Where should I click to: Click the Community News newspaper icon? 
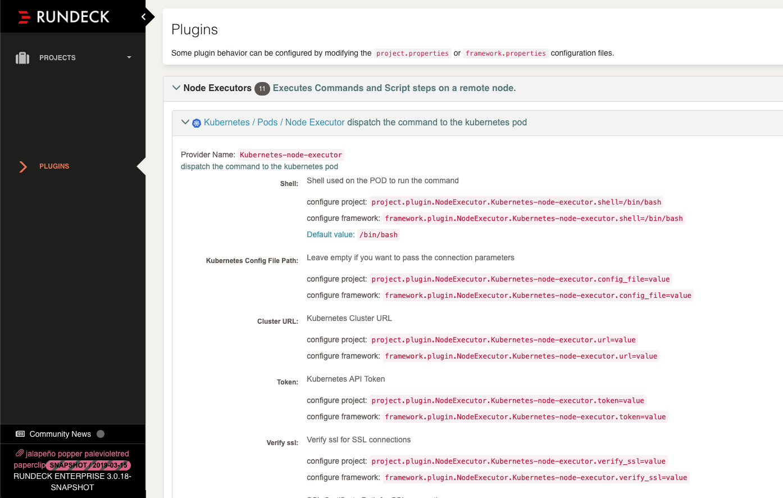coord(21,434)
